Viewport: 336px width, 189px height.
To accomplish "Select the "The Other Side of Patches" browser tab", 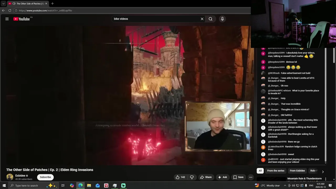I will tap(28, 4).
